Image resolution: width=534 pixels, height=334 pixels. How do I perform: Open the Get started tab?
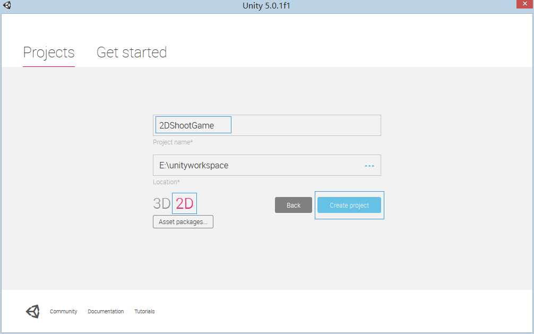tap(132, 53)
